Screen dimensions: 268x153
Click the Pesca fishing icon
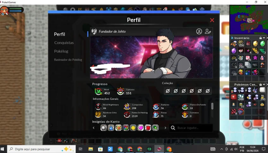pyautogui.click(x=156, y=114)
